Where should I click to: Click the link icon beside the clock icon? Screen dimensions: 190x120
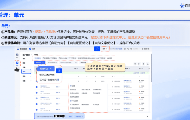(128, 49)
